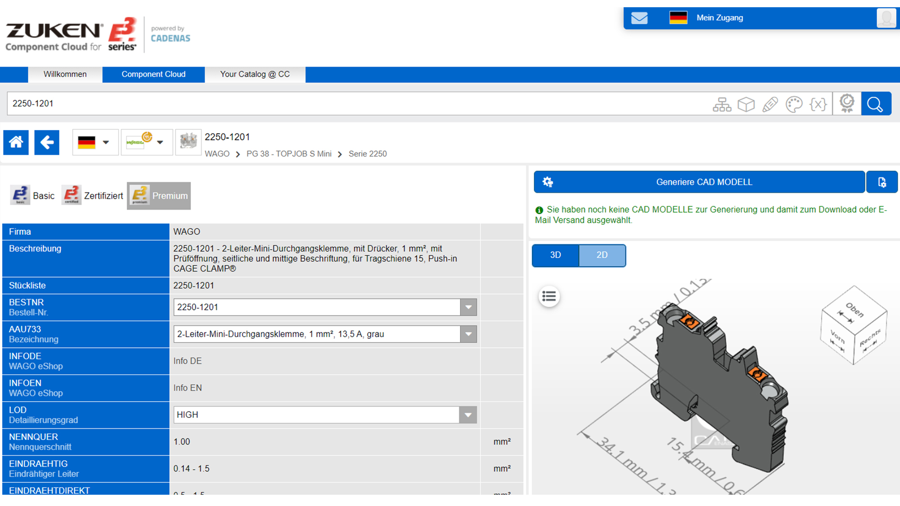
Task: Click the 3D terminal block model preview
Action: click(720, 387)
